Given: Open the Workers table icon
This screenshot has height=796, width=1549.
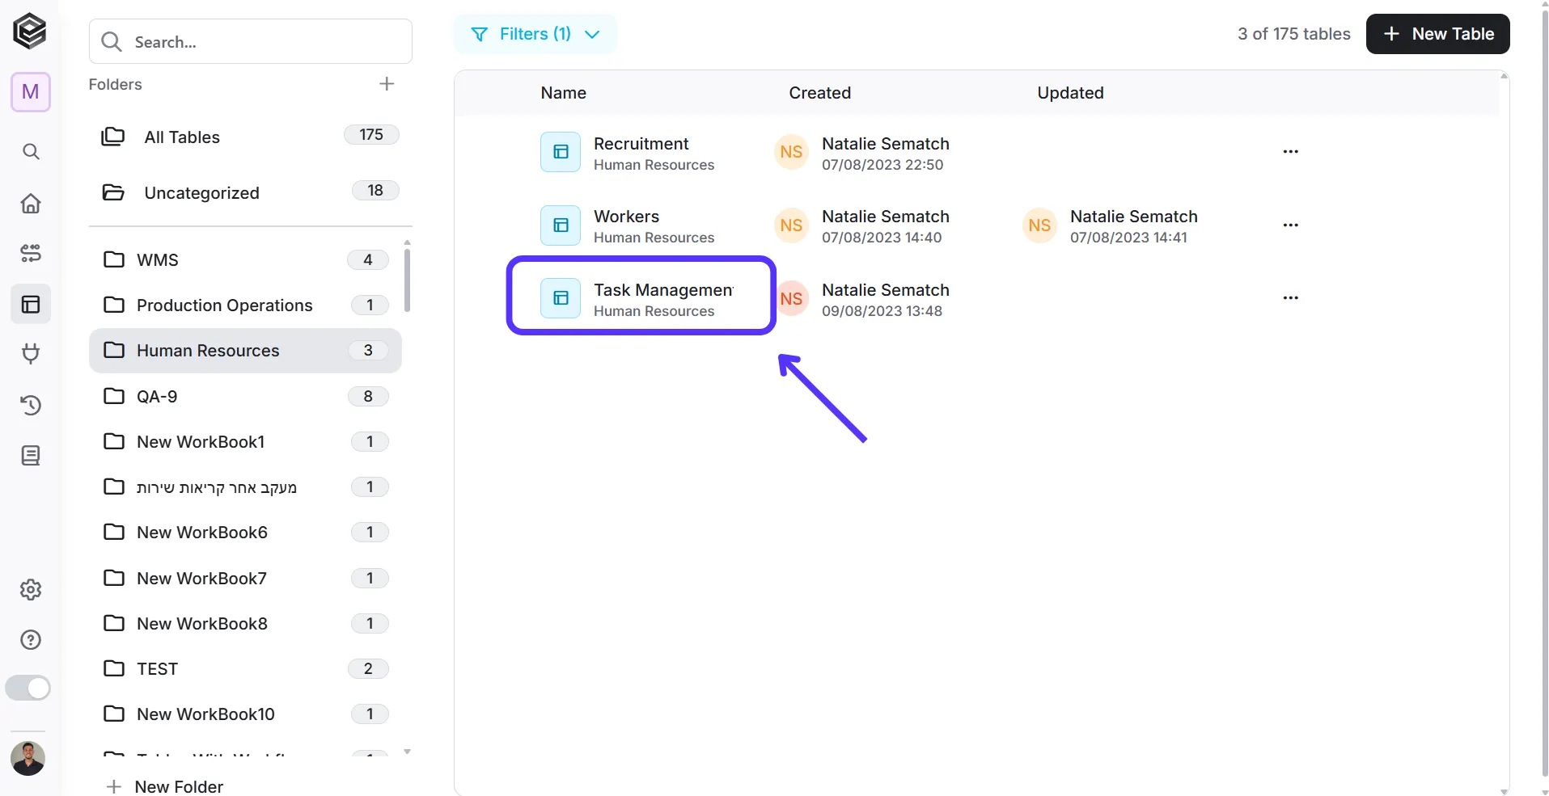Looking at the screenshot, I should point(561,225).
